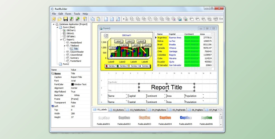Click the Series 1 red legend swatch
275x139 pixels.
[x=106, y=66]
